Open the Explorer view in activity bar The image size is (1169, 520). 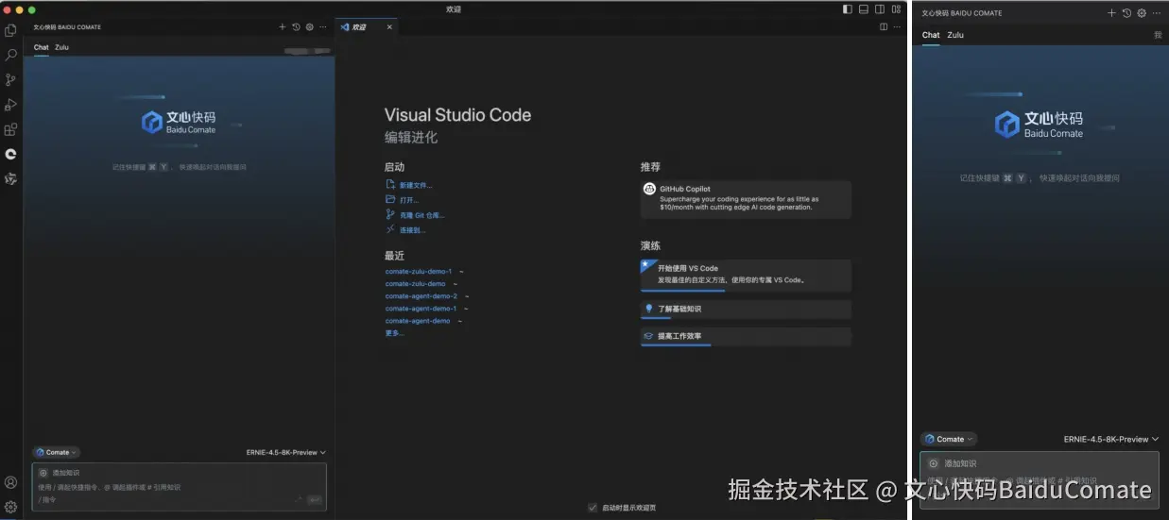(11, 30)
